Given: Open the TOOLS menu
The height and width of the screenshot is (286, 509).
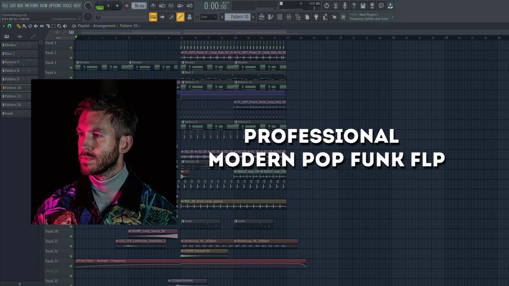Looking at the screenshot, I should click(67, 6).
